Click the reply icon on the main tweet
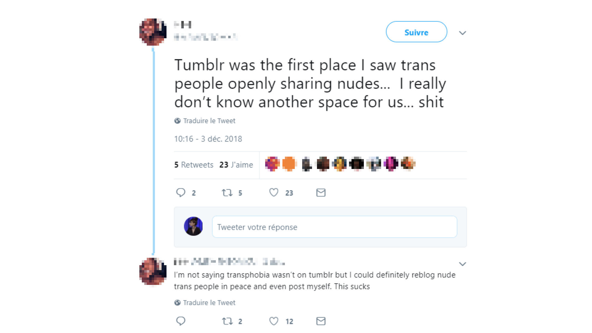This screenshot has height=333, width=592. (181, 193)
